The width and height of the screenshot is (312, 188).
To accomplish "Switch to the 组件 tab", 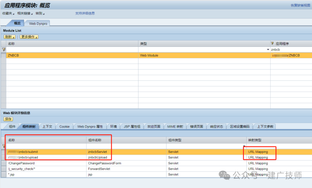I will coord(12,126).
